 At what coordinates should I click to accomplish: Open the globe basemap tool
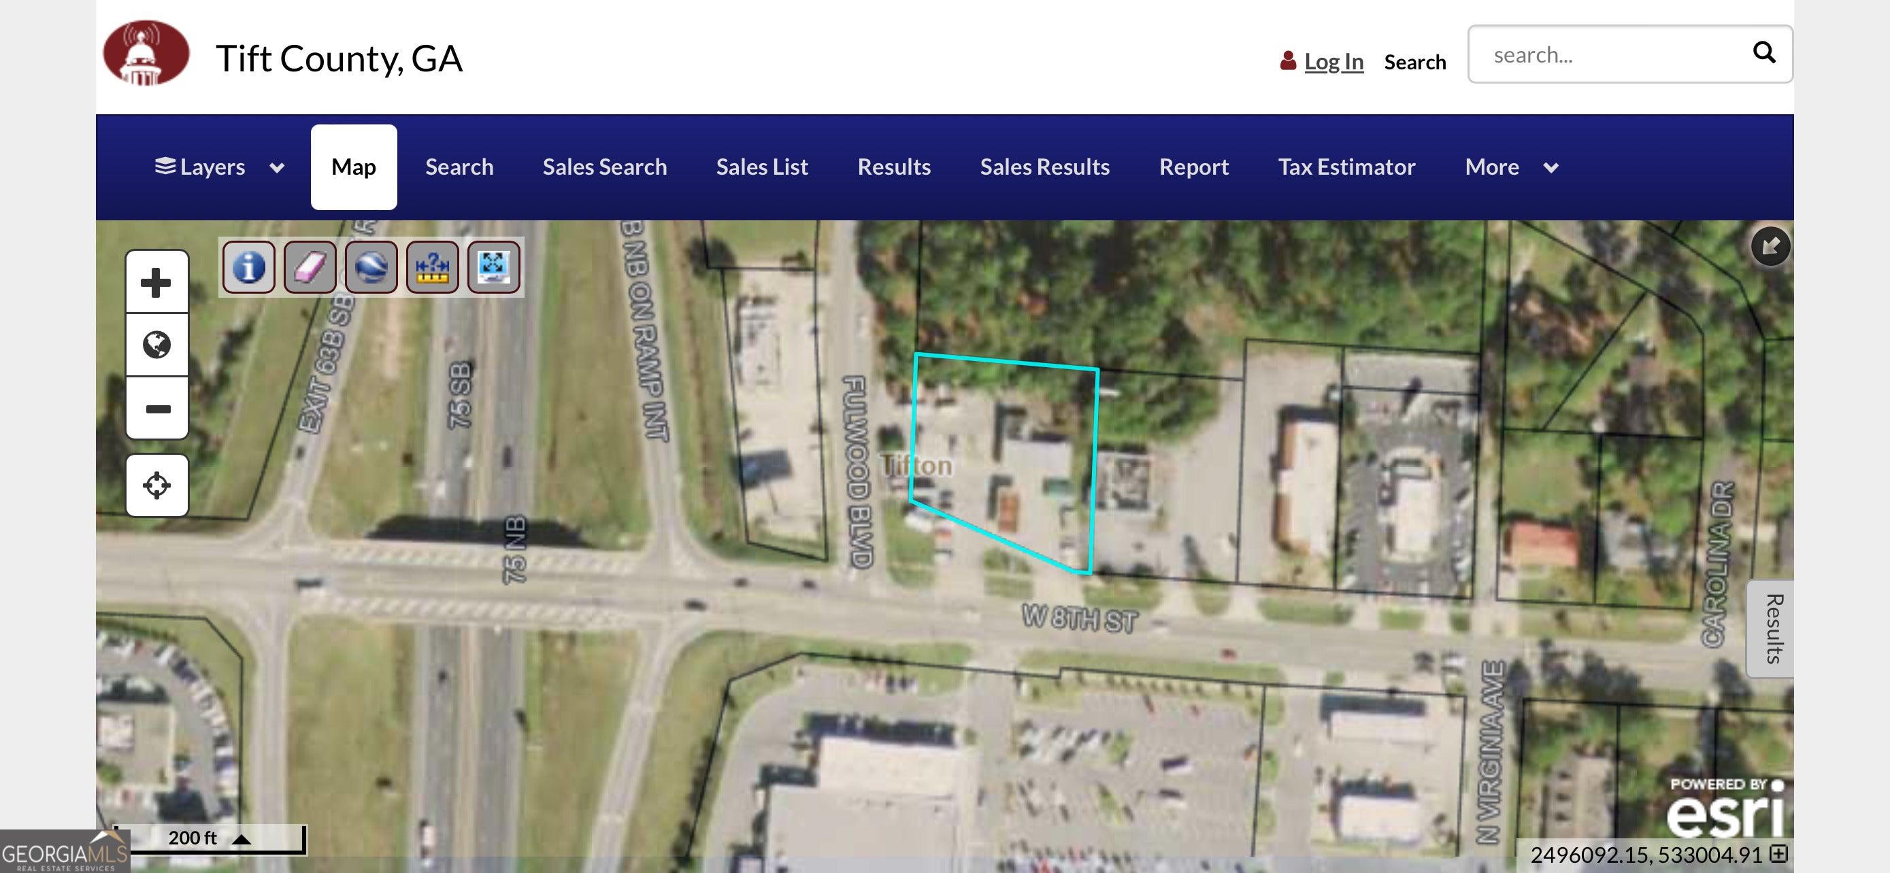click(x=371, y=267)
